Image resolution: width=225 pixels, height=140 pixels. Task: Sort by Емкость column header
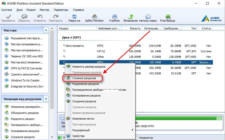pyautogui.click(x=132, y=28)
